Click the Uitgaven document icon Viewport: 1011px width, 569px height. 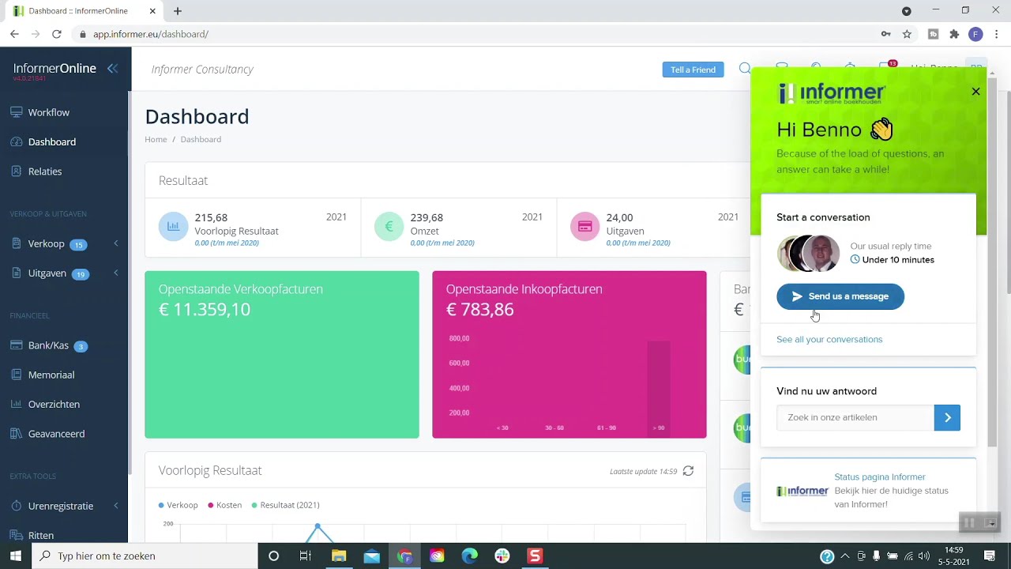pyautogui.click(x=16, y=273)
